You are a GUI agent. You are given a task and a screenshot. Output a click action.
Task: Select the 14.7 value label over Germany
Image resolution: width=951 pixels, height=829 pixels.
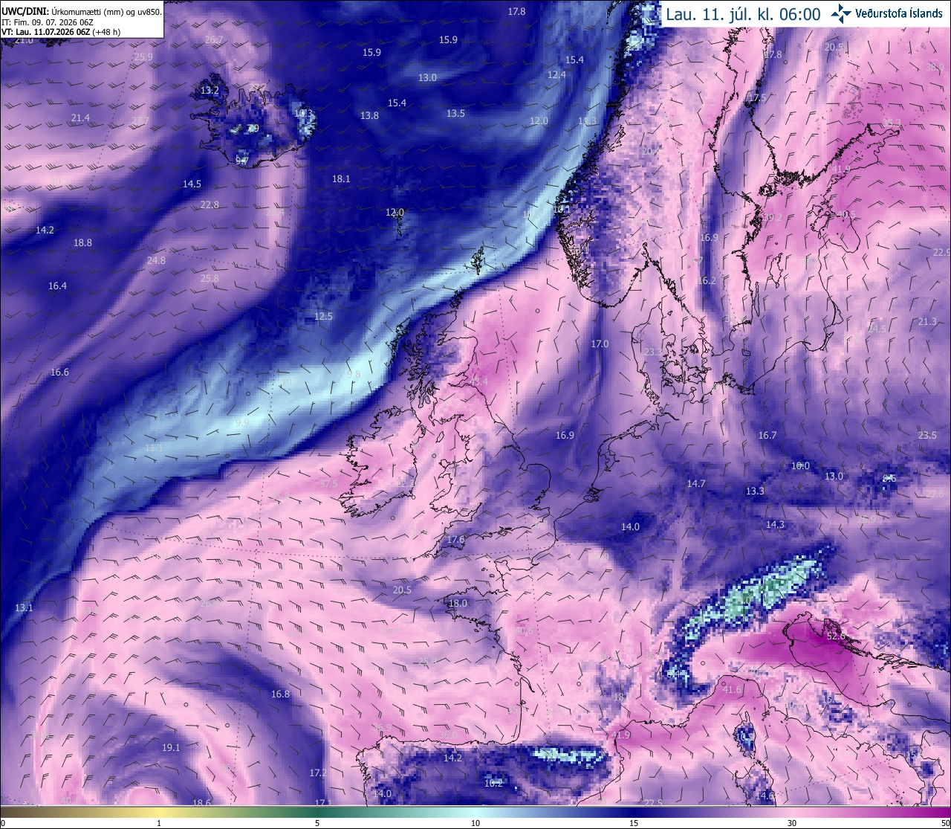[x=695, y=483]
